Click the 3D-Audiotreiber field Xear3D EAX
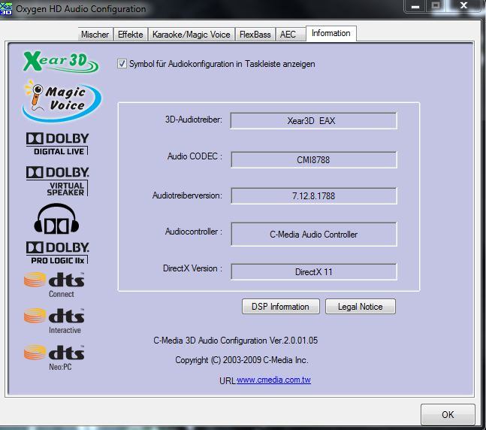The height and width of the screenshot is (430, 486). click(313, 120)
